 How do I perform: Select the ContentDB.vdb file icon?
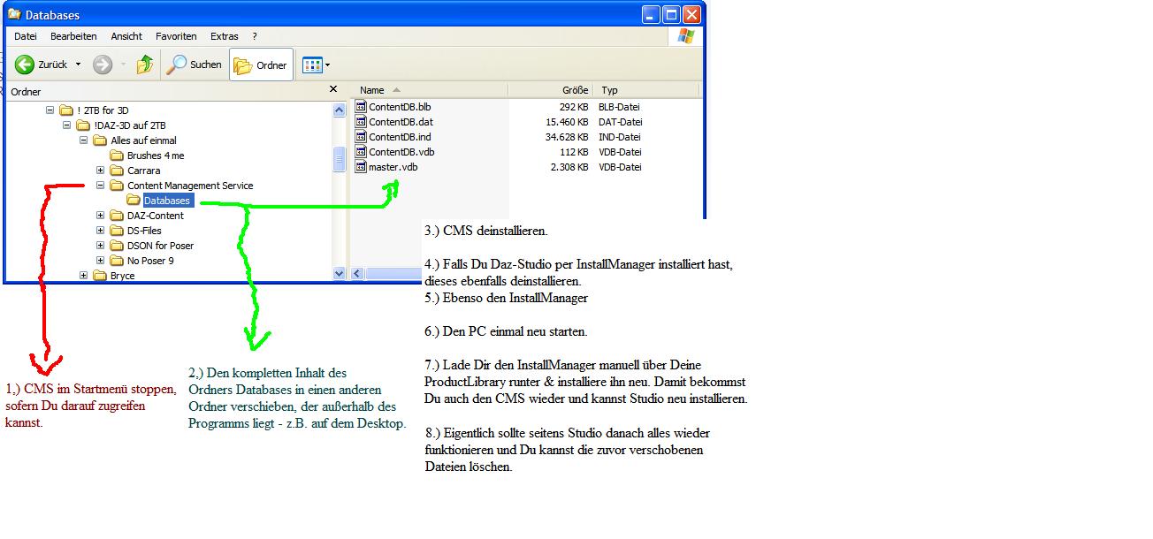[361, 152]
